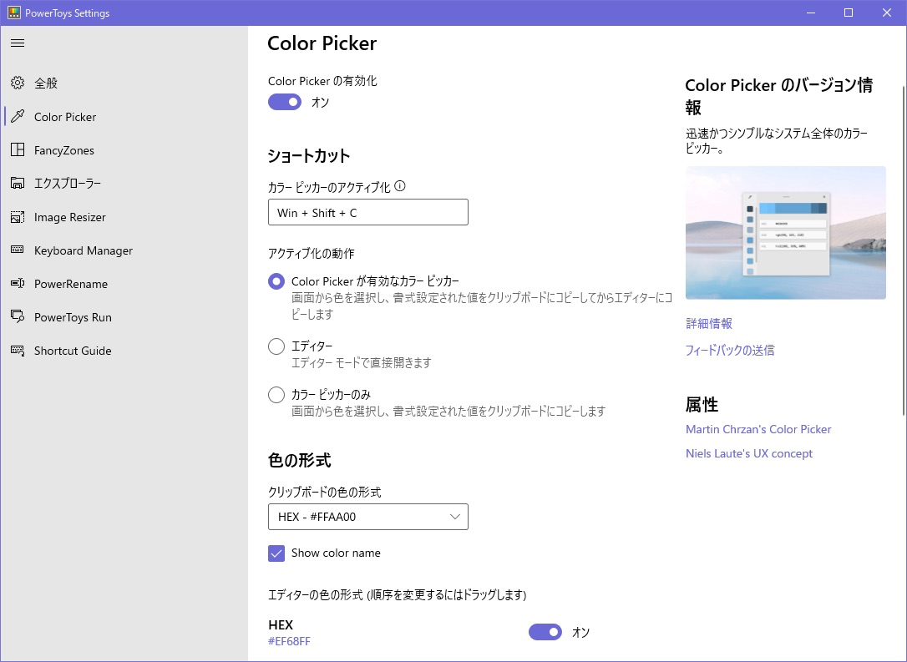Select the Color Picker sidebar item
The width and height of the screenshot is (907, 662).
pyautogui.click(x=124, y=117)
